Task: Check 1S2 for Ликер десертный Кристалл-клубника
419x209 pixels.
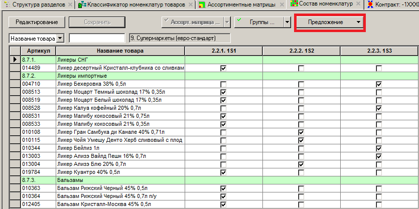Action: click(301, 68)
